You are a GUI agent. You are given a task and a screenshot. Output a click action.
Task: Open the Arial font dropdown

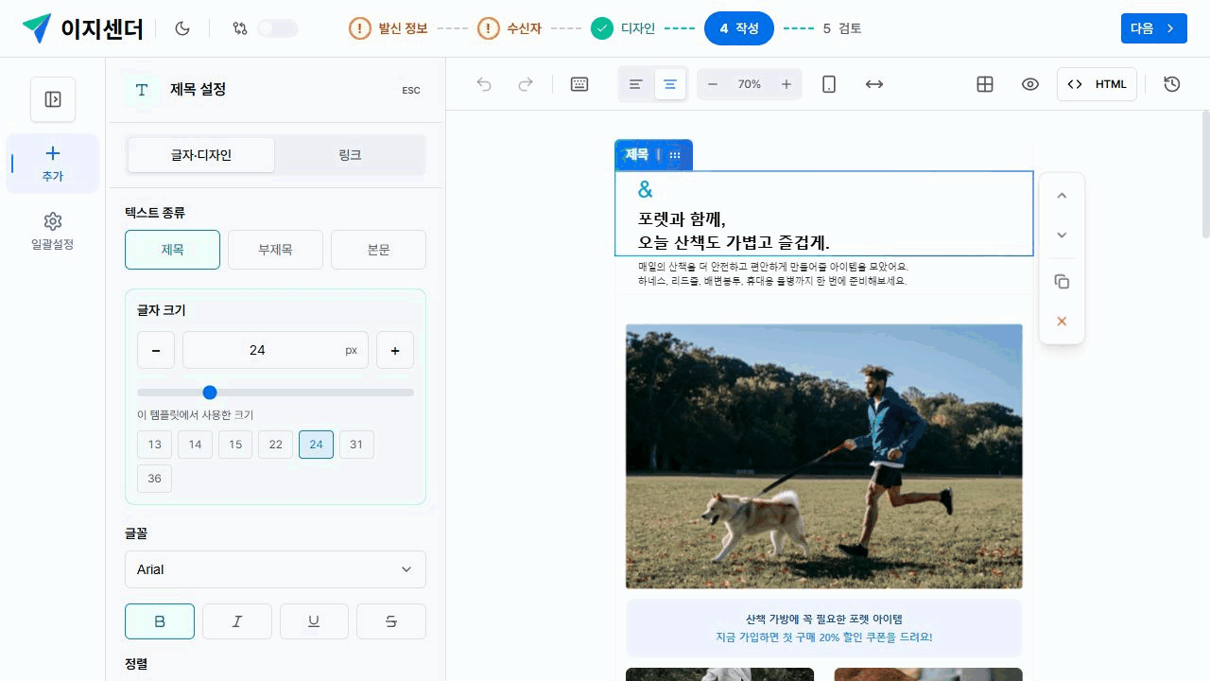[x=275, y=569]
